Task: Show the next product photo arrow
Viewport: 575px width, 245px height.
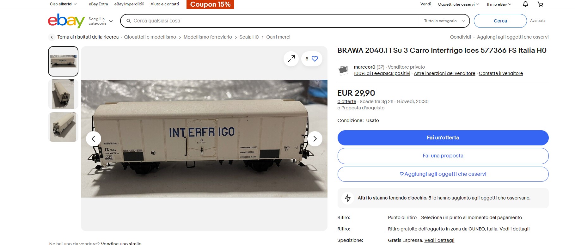Action: pos(315,139)
